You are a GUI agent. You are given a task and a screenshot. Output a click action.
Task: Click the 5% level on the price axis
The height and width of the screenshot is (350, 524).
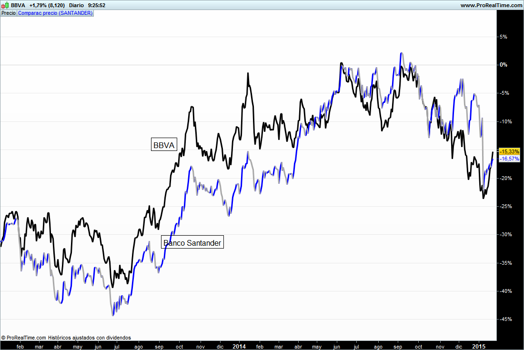click(x=504, y=37)
